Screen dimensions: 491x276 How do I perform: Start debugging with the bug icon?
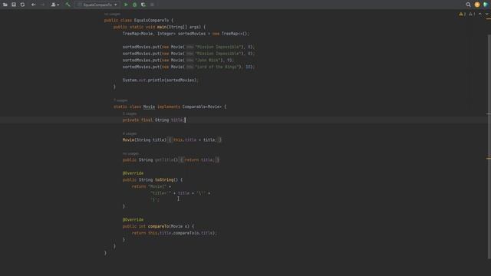pyautogui.click(x=135, y=5)
